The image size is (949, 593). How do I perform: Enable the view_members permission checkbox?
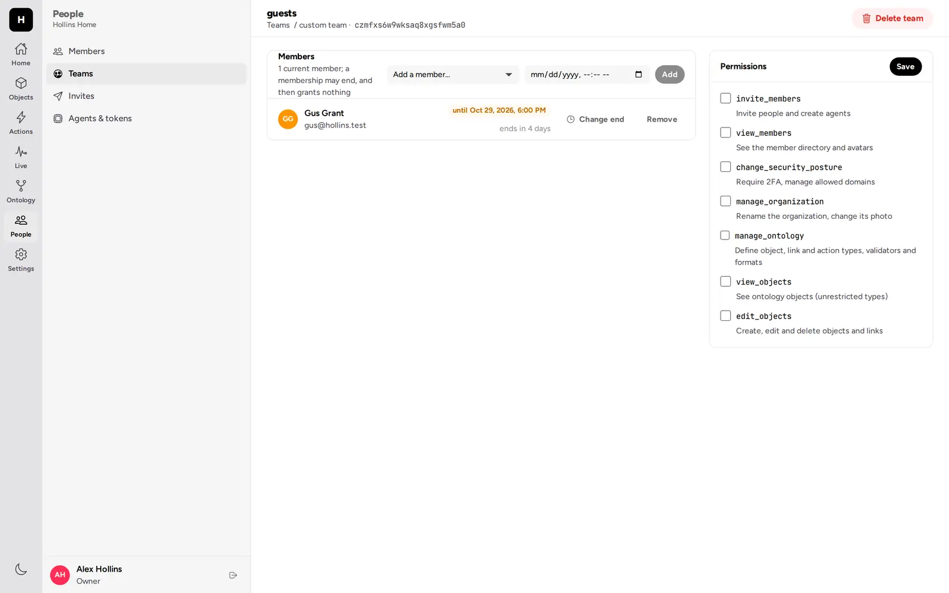coord(725,132)
